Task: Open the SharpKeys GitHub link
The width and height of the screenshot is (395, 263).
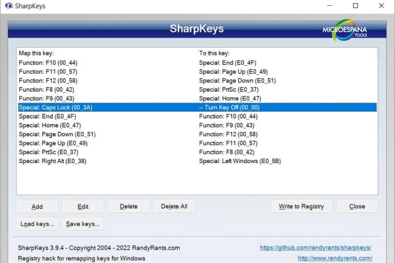Action: pyautogui.click(x=316, y=248)
